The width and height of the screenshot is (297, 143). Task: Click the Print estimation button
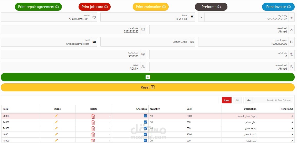(x=151, y=7)
